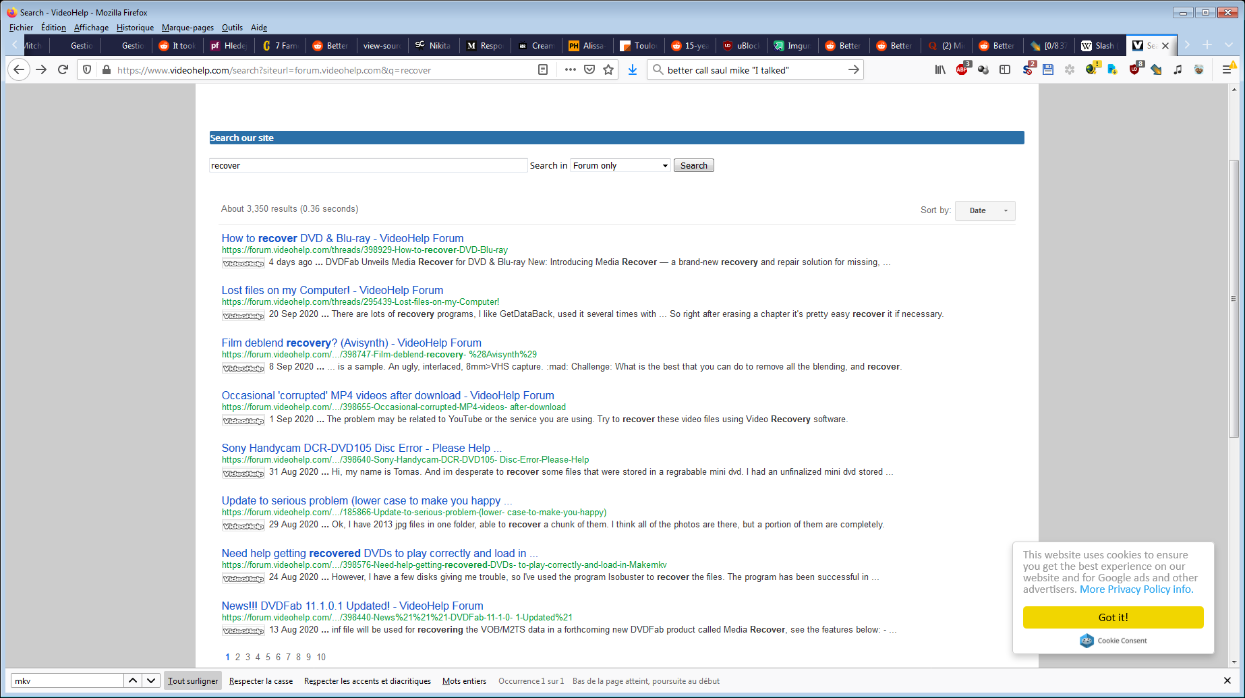Image resolution: width=1245 pixels, height=698 pixels.
Task: Open the downloads panel
Action: tap(633, 69)
